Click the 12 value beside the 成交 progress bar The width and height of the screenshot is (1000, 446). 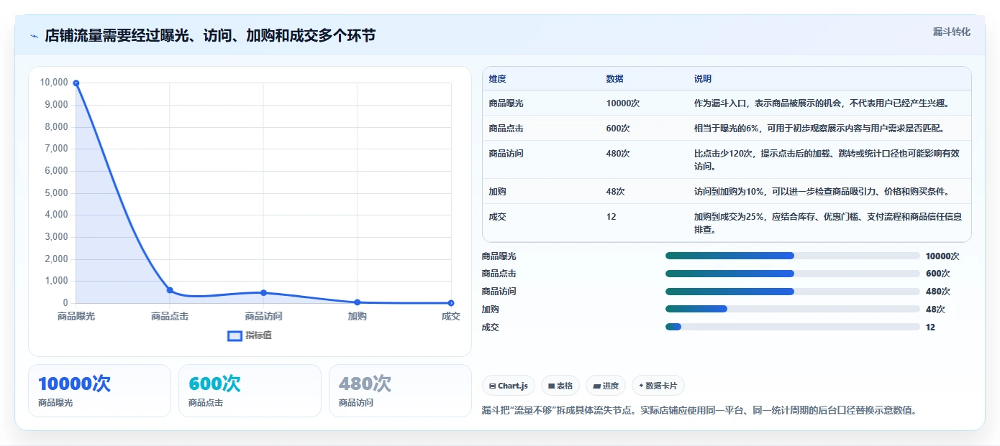930,327
